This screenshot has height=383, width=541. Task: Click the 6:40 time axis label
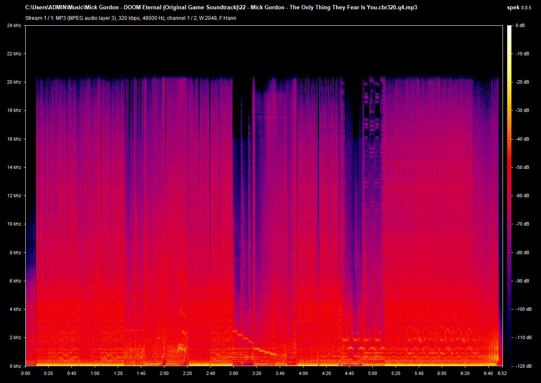[487, 374]
